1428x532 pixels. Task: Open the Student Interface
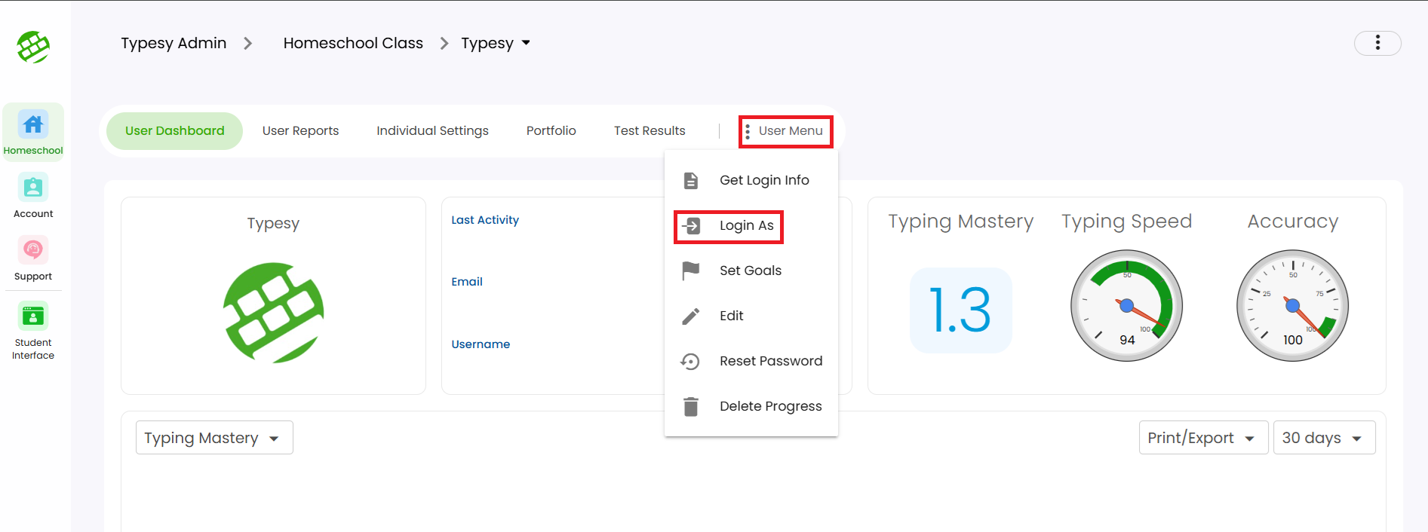click(x=33, y=331)
